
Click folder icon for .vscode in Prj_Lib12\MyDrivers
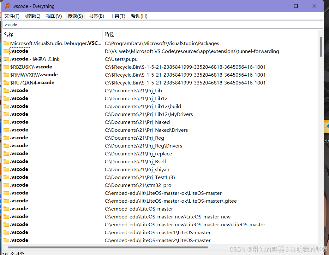pyautogui.click(x=6, y=114)
